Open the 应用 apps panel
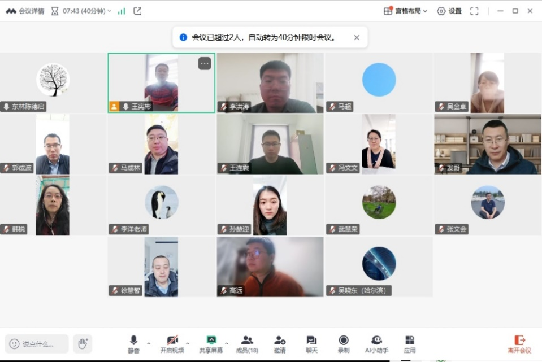The width and height of the screenshot is (542, 362). pyautogui.click(x=410, y=343)
